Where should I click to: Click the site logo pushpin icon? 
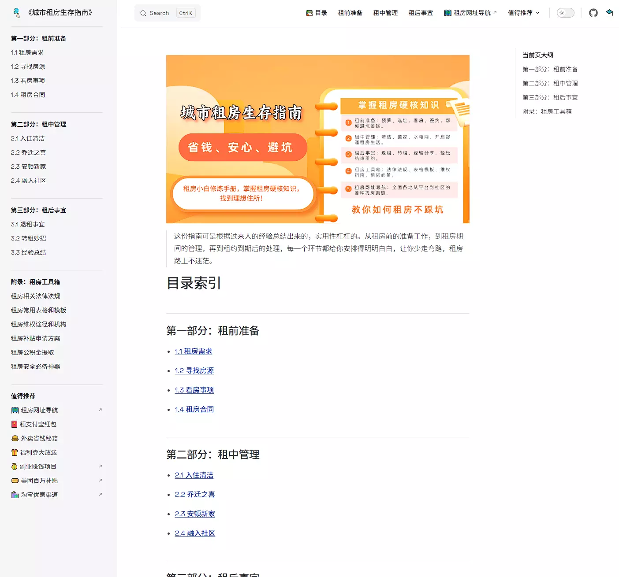[17, 13]
